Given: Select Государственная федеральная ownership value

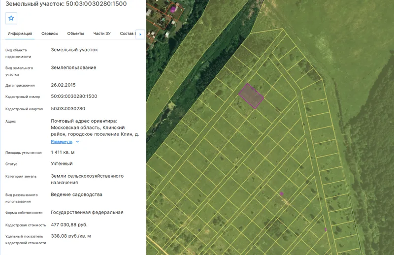Looking at the screenshot, I should [87, 212].
